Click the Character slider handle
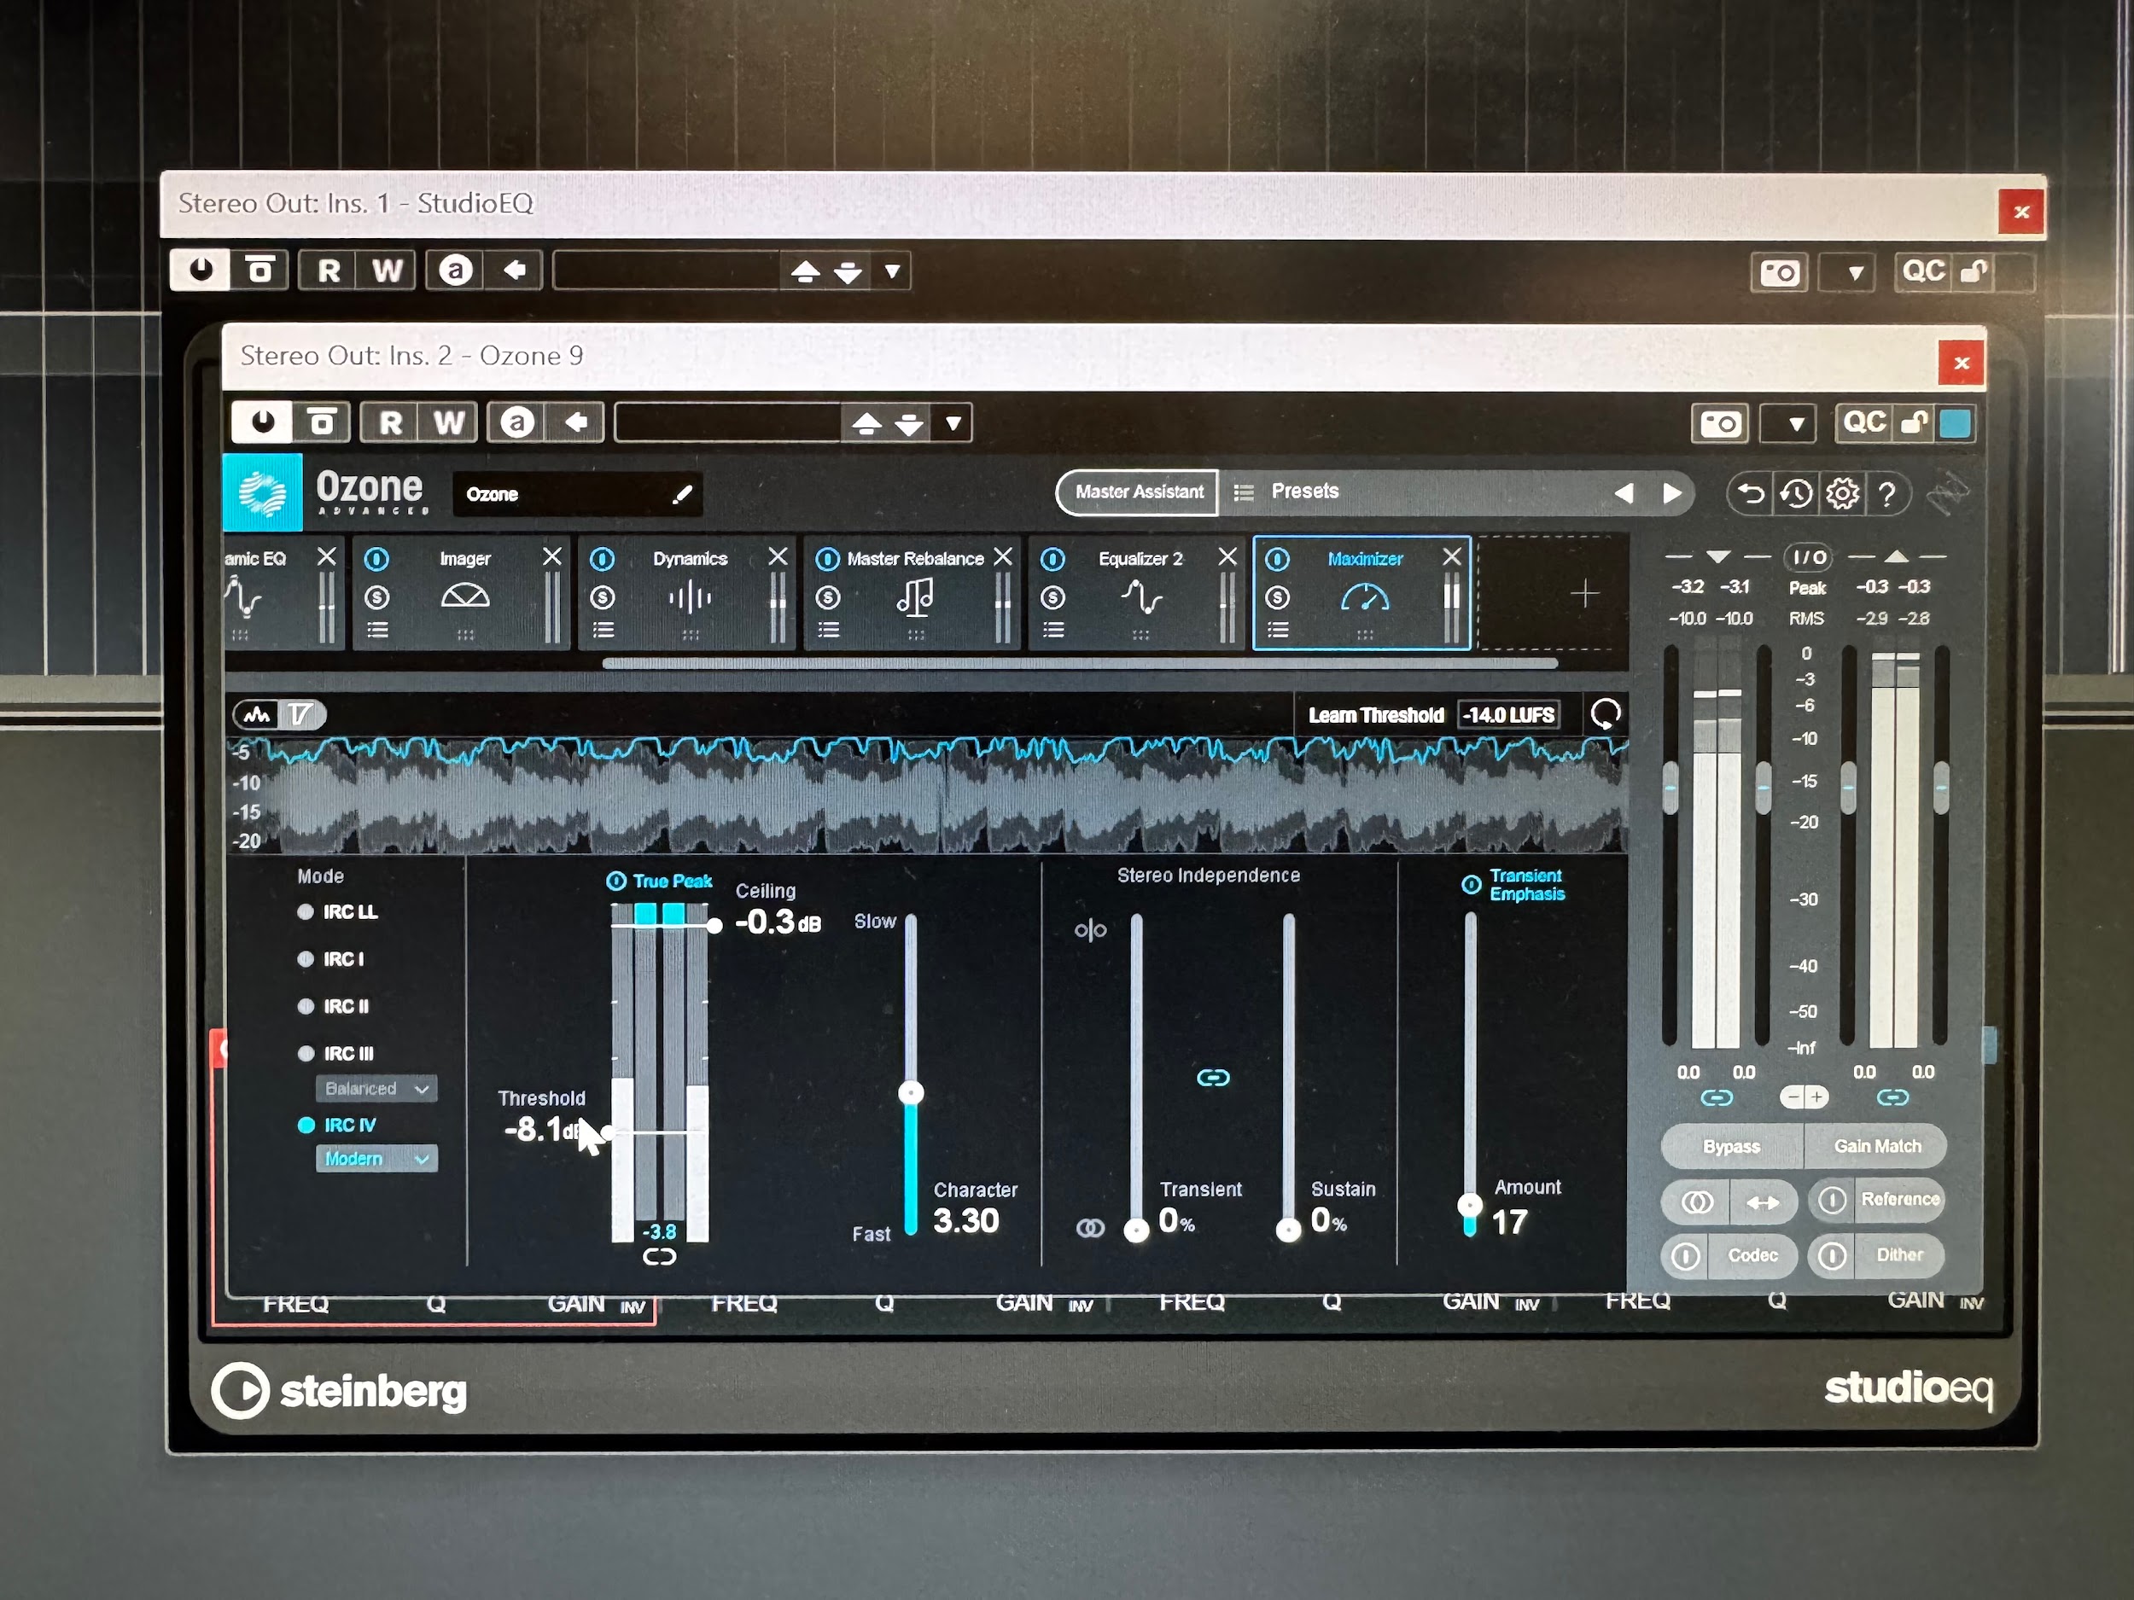 click(911, 1093)
